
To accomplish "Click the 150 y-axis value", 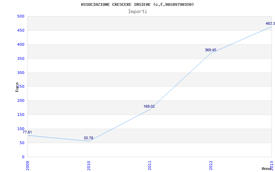I will click(x=21, y=115).
